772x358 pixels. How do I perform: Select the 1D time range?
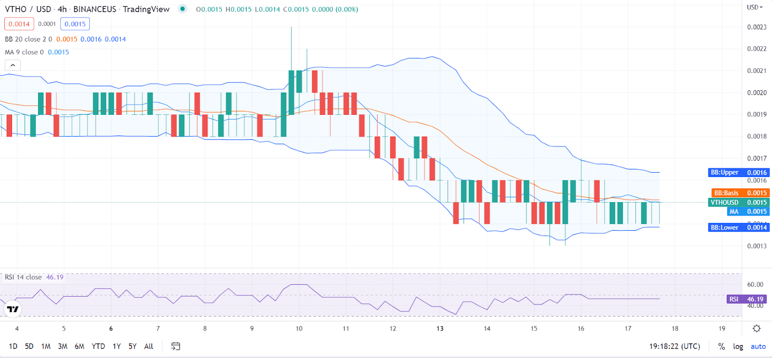13,346
